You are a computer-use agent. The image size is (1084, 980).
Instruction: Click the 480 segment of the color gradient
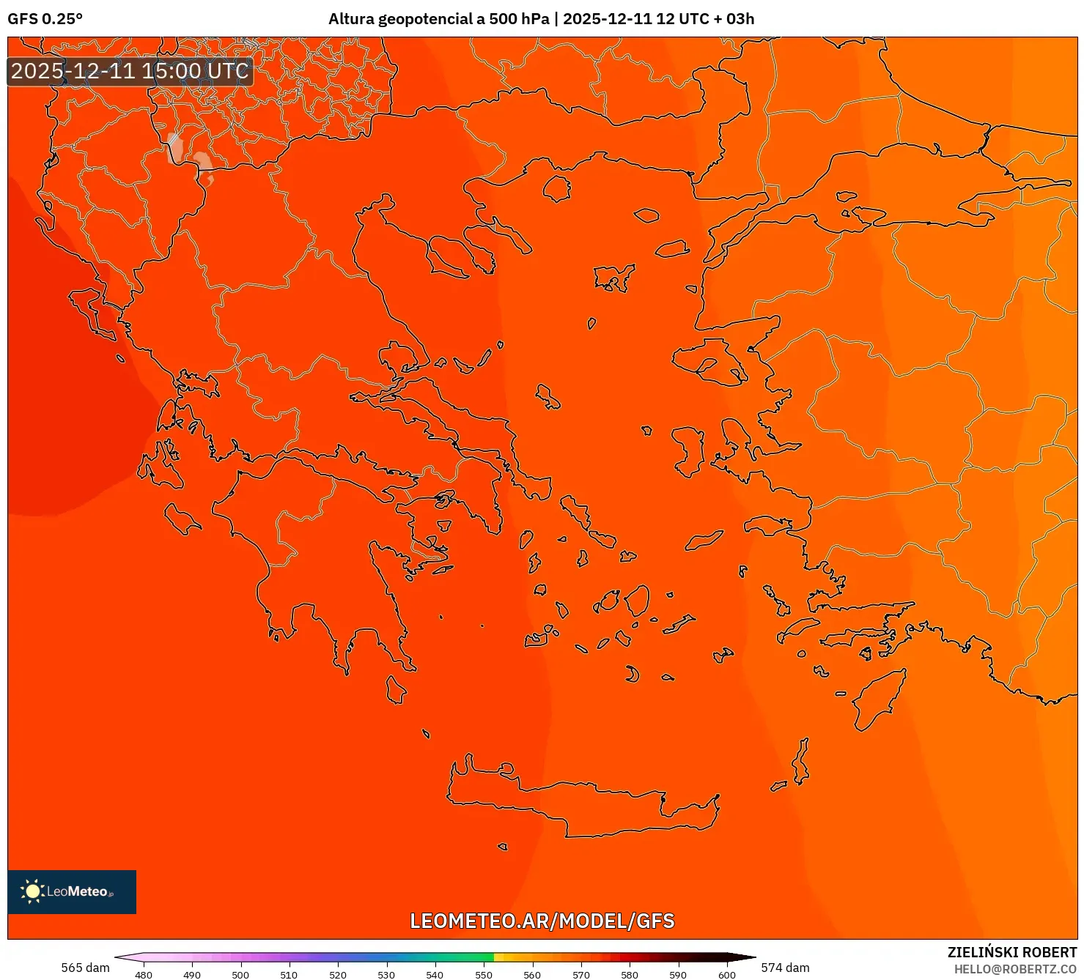144,957
